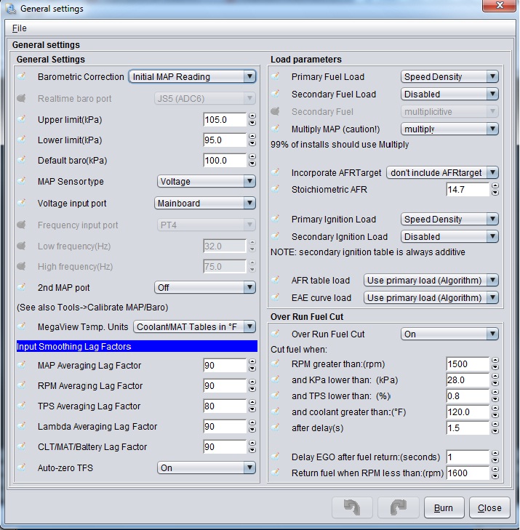Viewport: 520px width, 530px height.
Task: Click the Burn button
Action: pyautogui.click(x=444, y=507)
